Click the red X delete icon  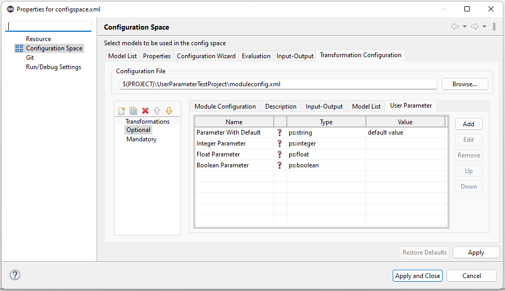145,111
